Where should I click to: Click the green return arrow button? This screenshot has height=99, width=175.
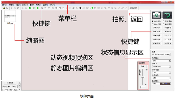pyautogui.click(x=167, y=15)
